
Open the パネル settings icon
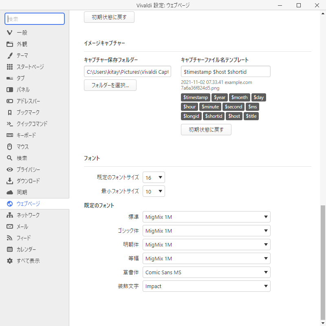9,90
